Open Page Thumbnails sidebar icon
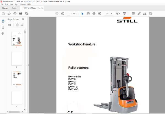This screenshot has width=165, height=114. click(x=3, y=21)
